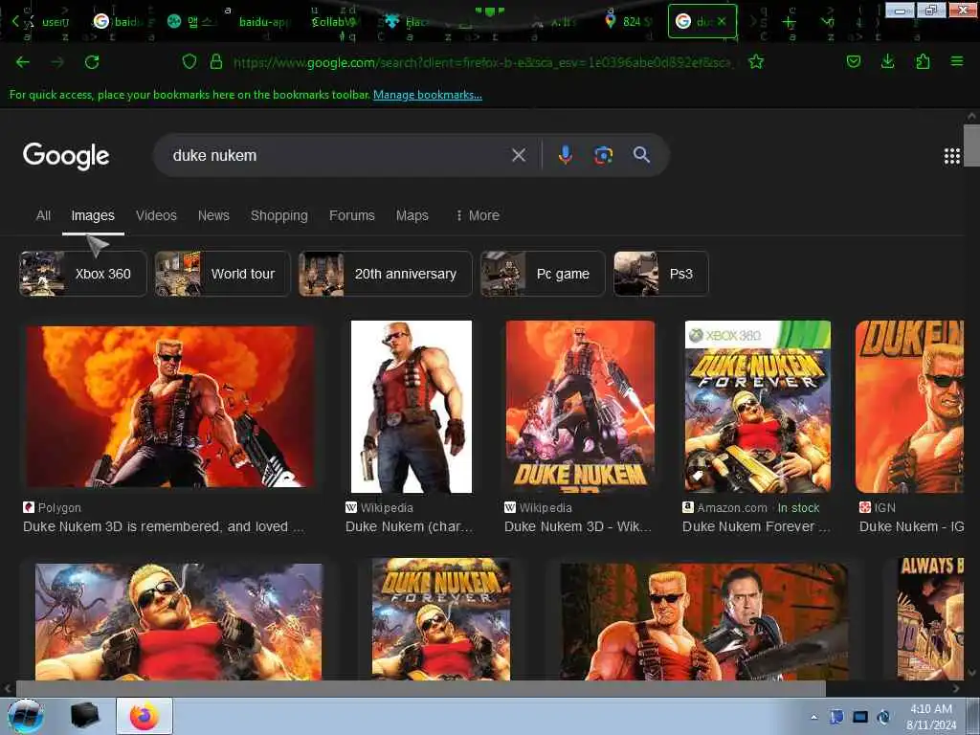Select the Images results tab

93,215
